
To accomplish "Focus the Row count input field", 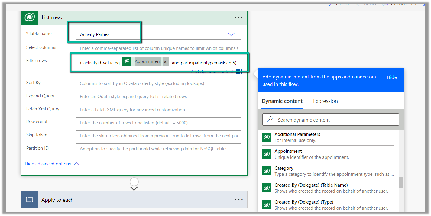I will [x=158, y=123].
